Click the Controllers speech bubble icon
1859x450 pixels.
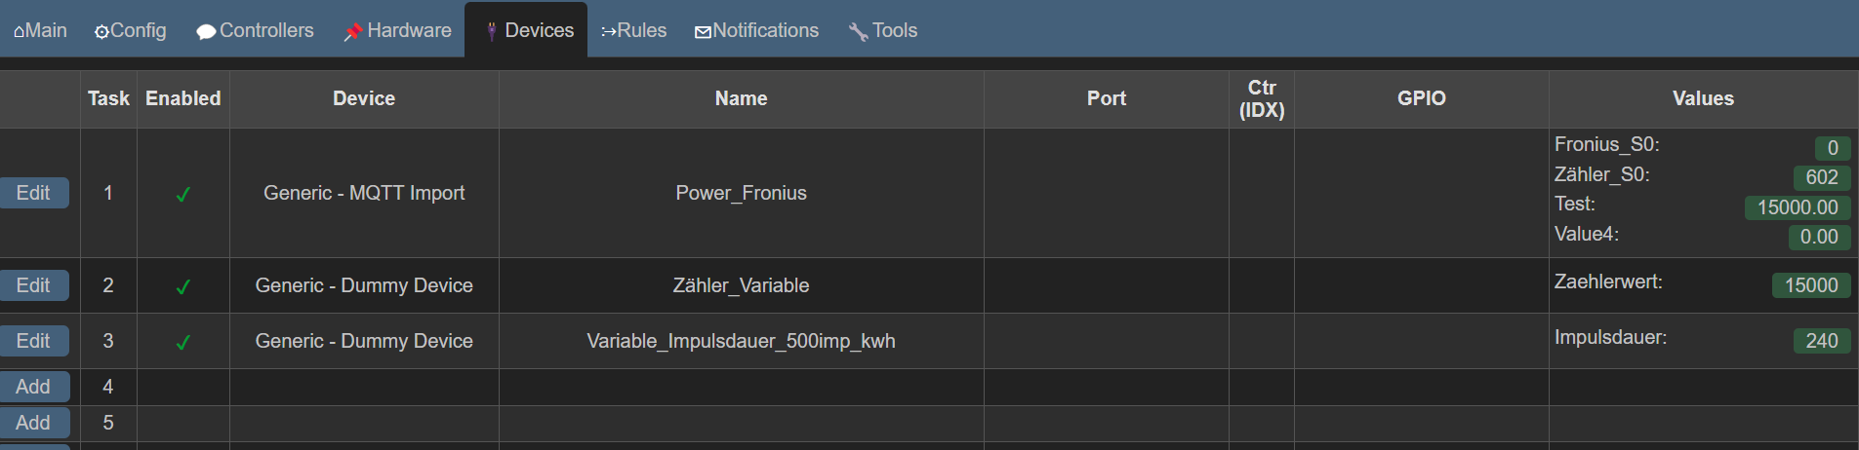point(206,32)
